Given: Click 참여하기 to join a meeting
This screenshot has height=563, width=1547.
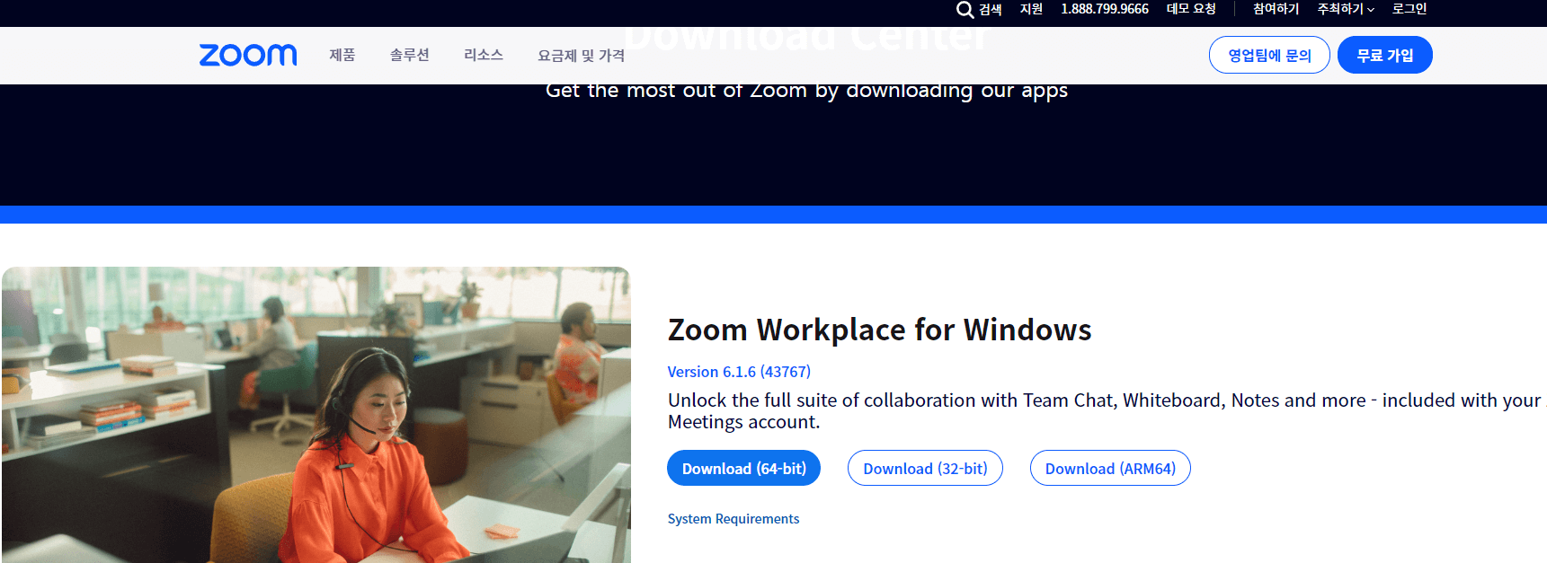Looking at the screenshot, I should click(1276, 9).
